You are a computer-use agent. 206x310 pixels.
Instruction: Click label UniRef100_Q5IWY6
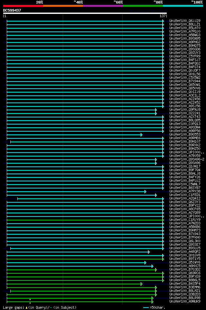(x=185, y=263)
